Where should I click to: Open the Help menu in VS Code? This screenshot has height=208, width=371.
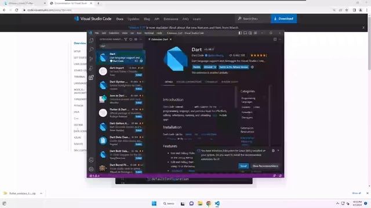pos(159,33)
